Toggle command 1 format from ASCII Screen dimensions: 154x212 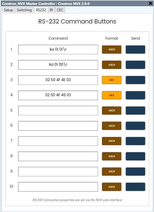[x=112, y=50]
